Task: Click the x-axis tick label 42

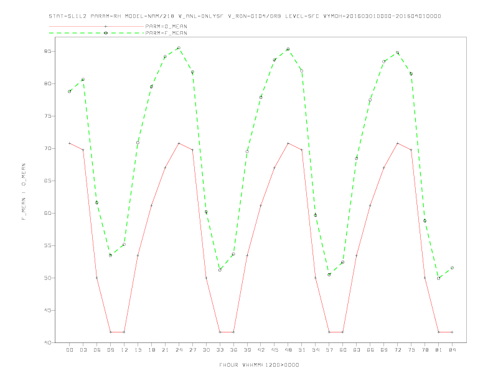Action: 261,350
